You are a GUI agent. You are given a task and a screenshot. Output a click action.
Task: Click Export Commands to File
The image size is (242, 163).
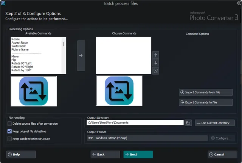205,102
